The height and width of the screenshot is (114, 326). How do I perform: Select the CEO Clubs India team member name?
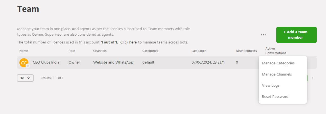[46, 62]
